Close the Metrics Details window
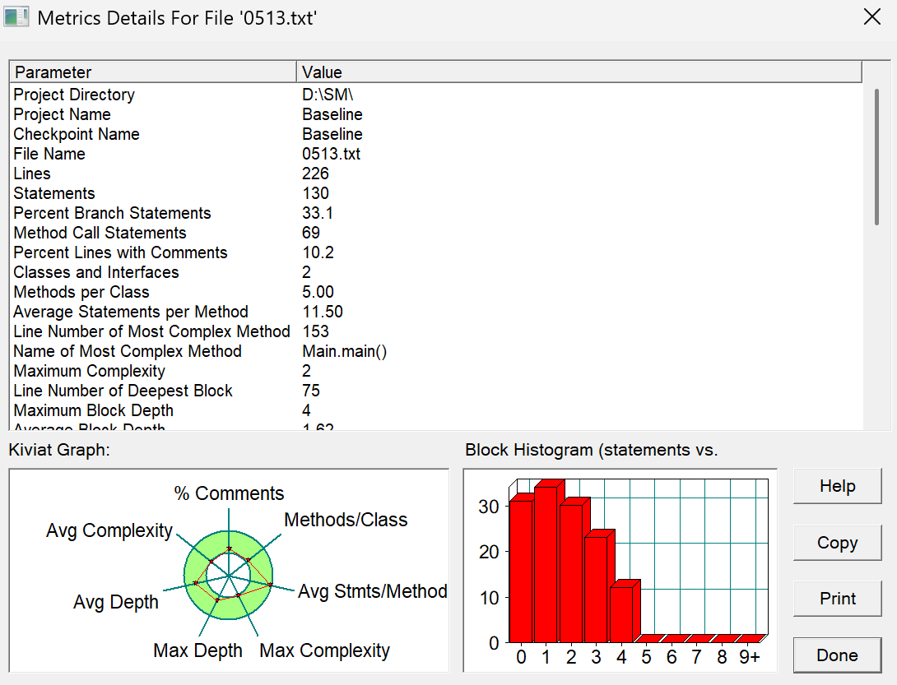897x685 pixels. [x=871, y=17]
